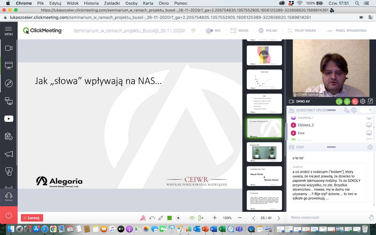The height and width of the screenshot is (235, 376).
Task: Undo last drawing with the undo arrow
Action: pos(152,218)
